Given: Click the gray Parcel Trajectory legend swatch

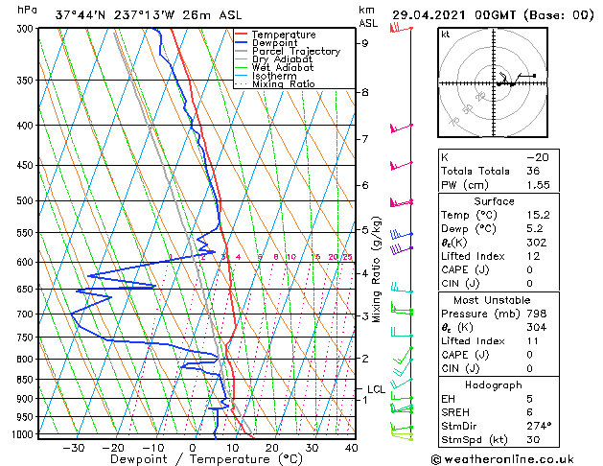Looking at the screenshot, I should pos(242,51).
